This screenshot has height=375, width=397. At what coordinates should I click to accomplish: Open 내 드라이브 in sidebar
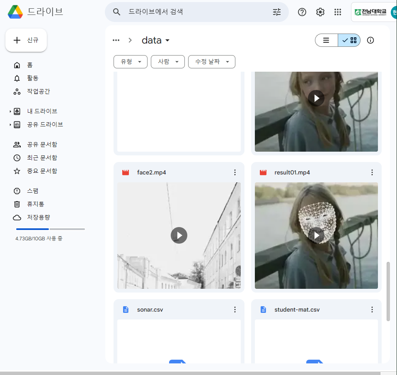click(42, 111)
